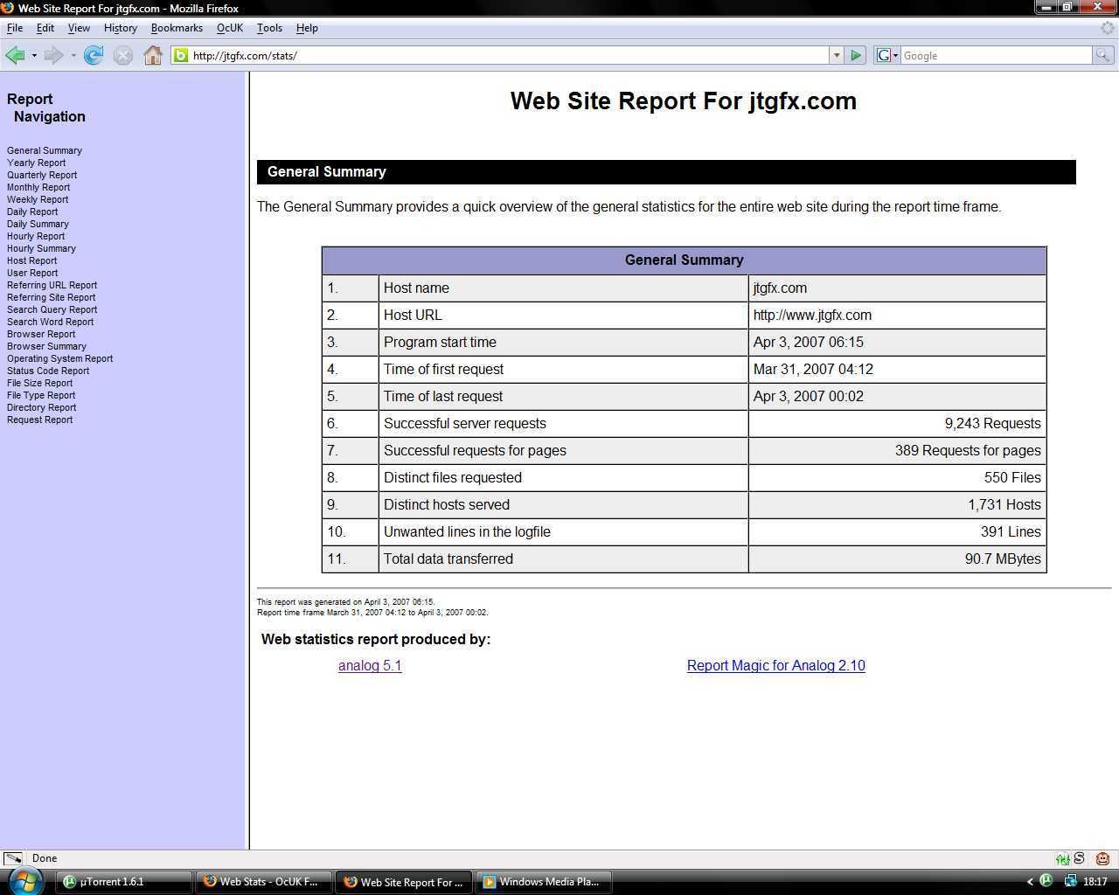1119x895 pixels.
Task: Open the Windows Start orb
Action: point(24,881)
